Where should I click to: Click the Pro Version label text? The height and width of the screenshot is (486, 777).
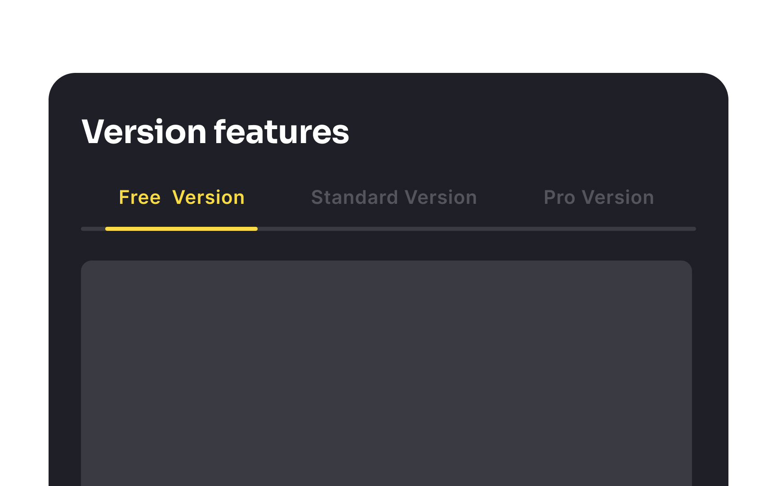point(598,197)
